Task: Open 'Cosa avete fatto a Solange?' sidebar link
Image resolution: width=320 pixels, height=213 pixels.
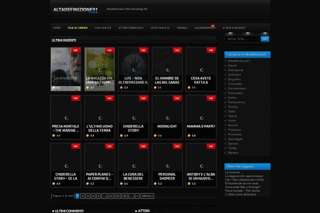Action: click(x=243, y=187)
